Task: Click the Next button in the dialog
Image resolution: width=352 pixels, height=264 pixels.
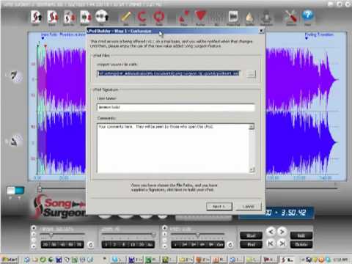Action: click(x=219, y=207)
